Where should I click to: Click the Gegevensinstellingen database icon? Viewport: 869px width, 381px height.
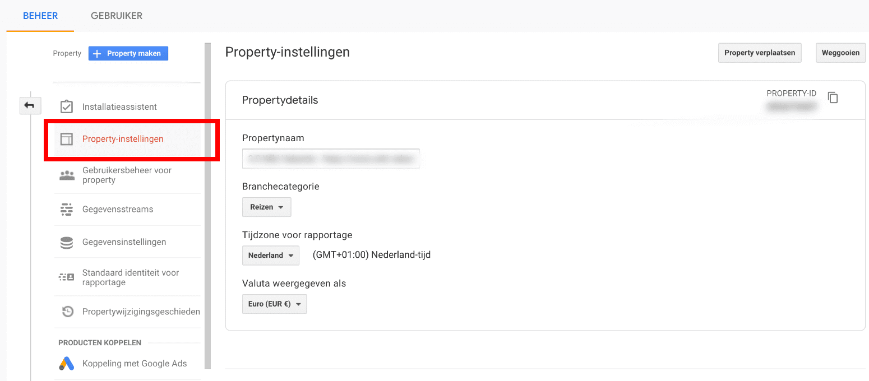pos(67,242)
